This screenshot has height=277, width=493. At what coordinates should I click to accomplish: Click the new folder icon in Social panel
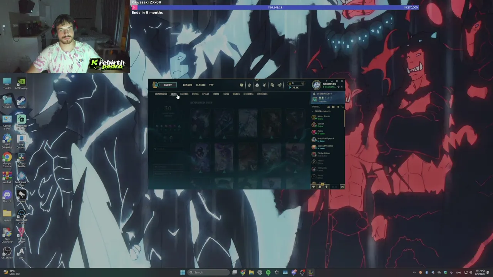pos(333,107)
